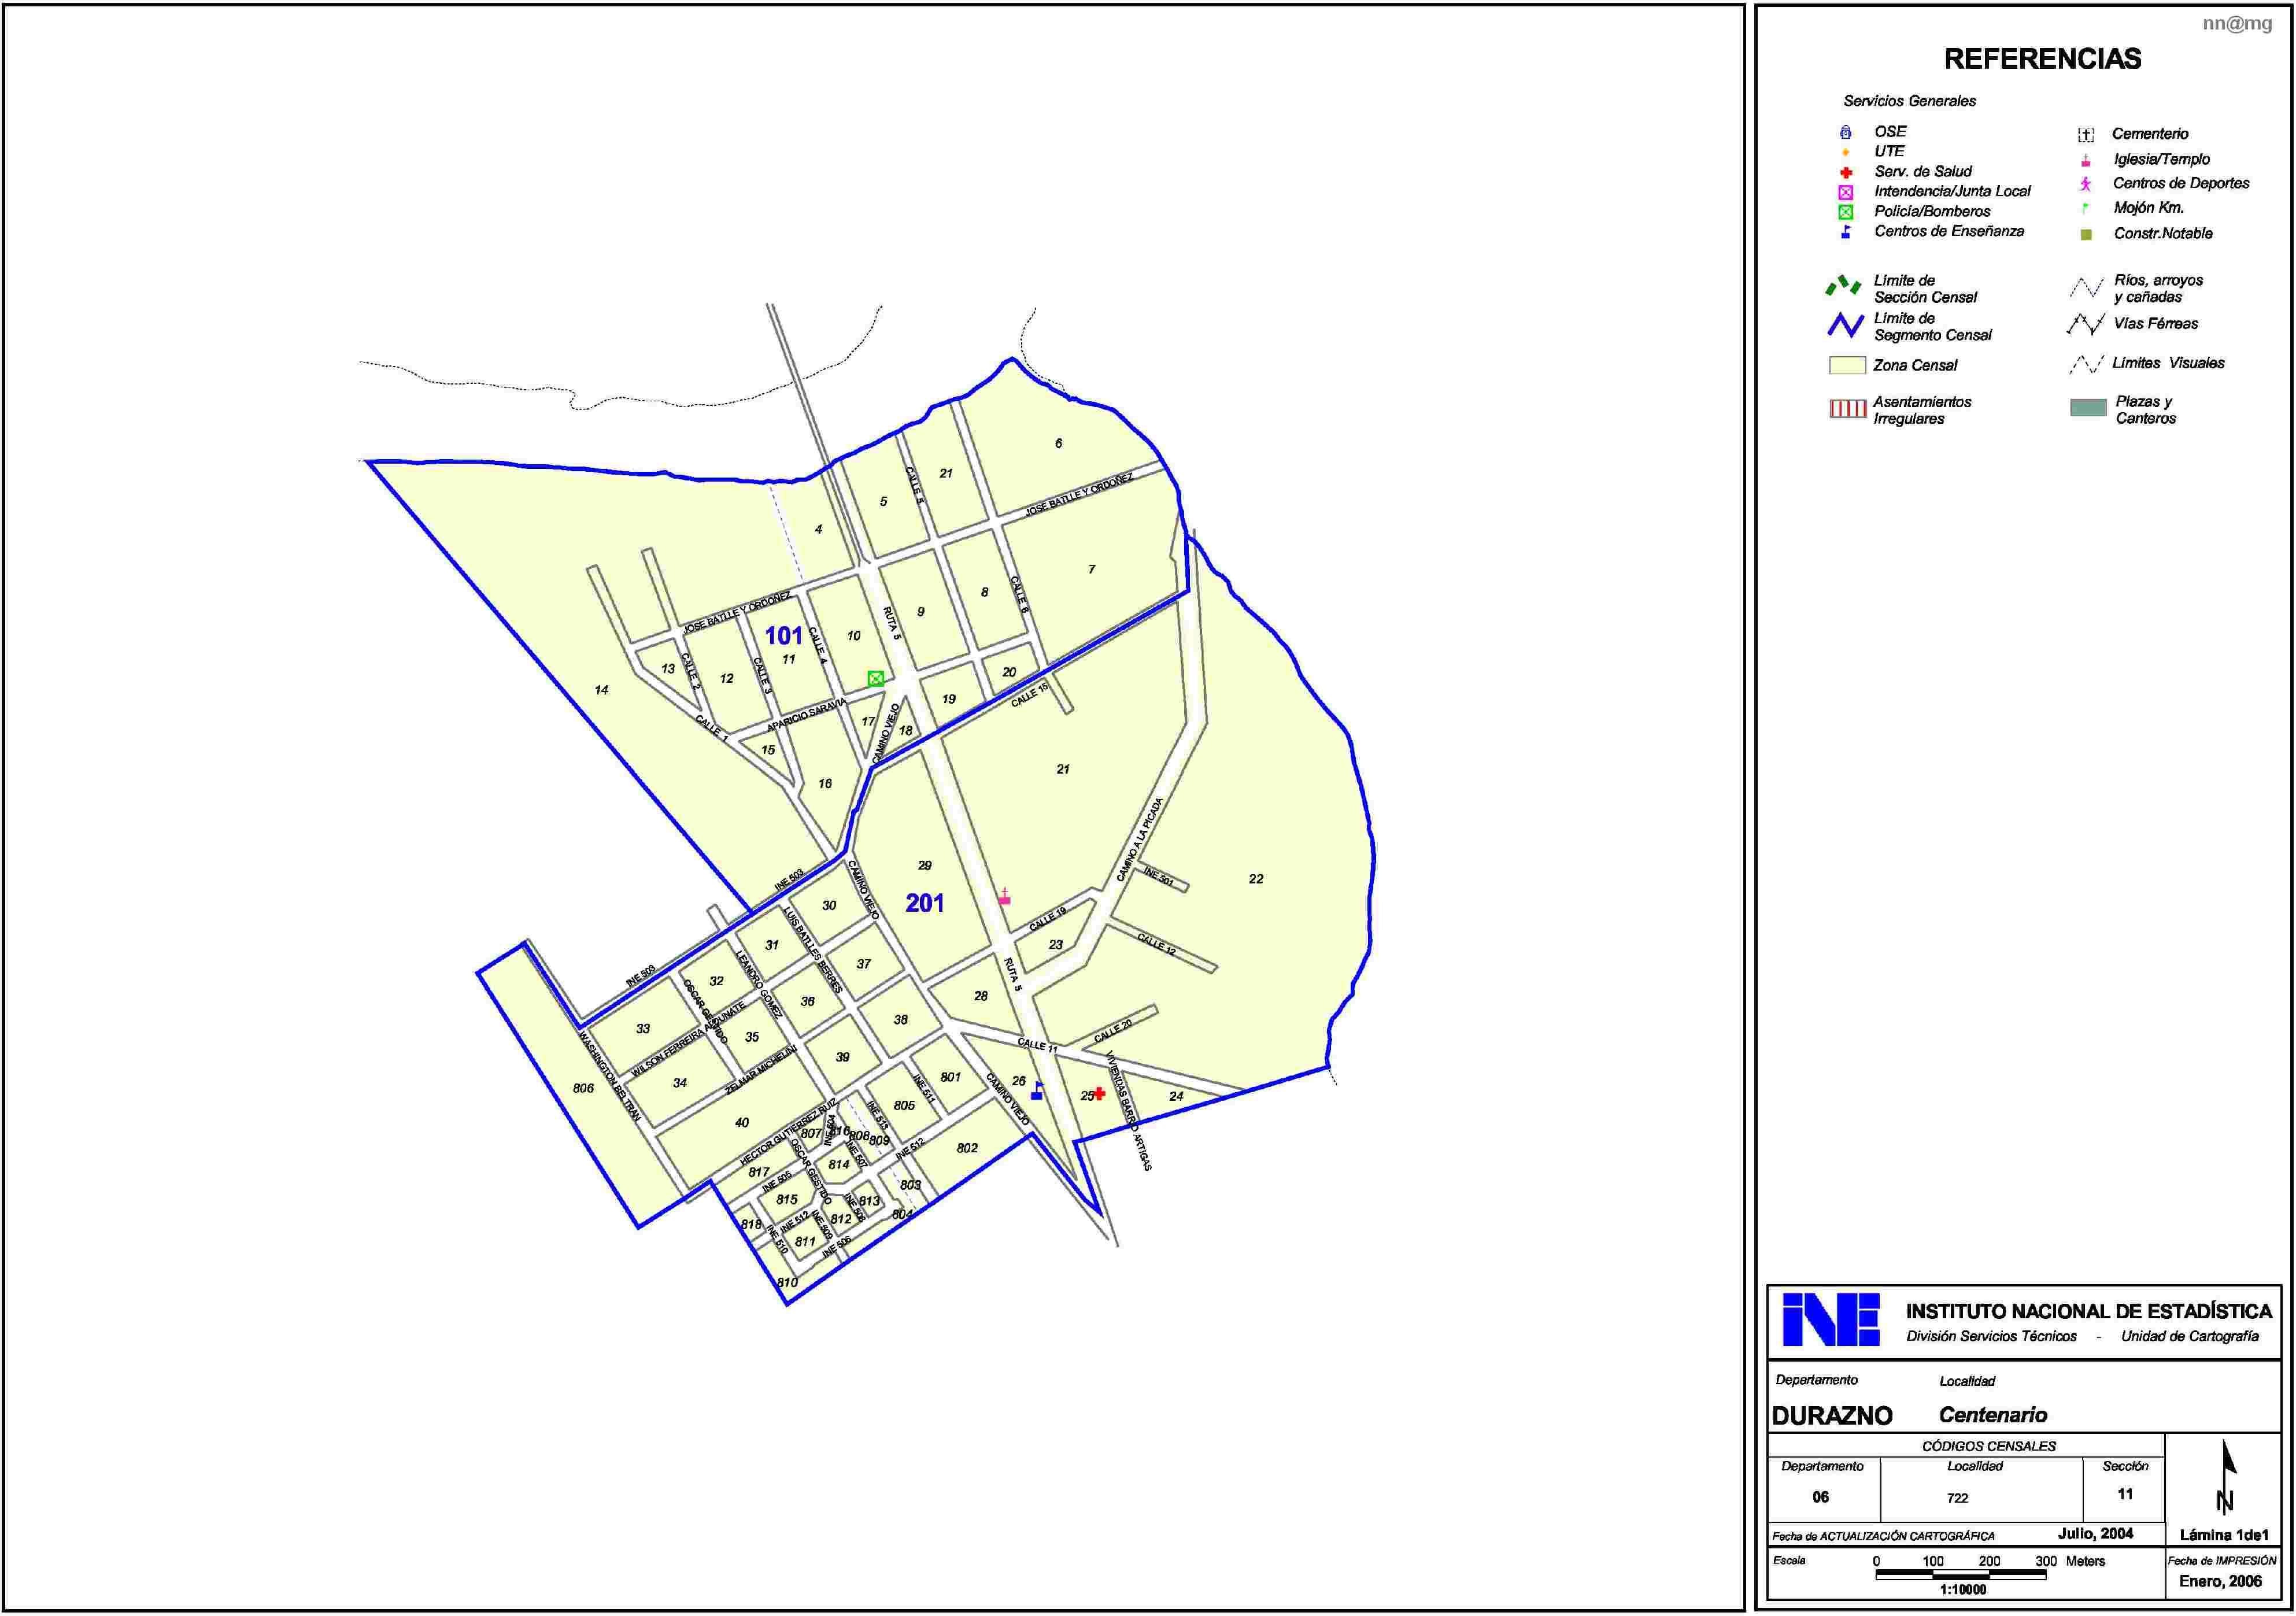Select the pink church marker on the map near 201
Viewport: 2296px width, 1616px height.
pos(1005,897)
